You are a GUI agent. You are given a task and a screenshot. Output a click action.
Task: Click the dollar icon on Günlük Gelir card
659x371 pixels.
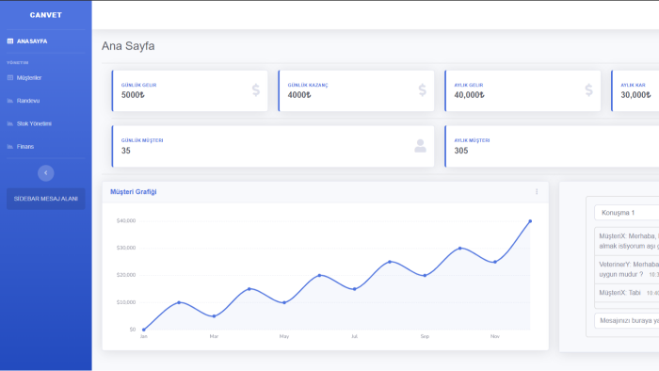tap(256, 90)
